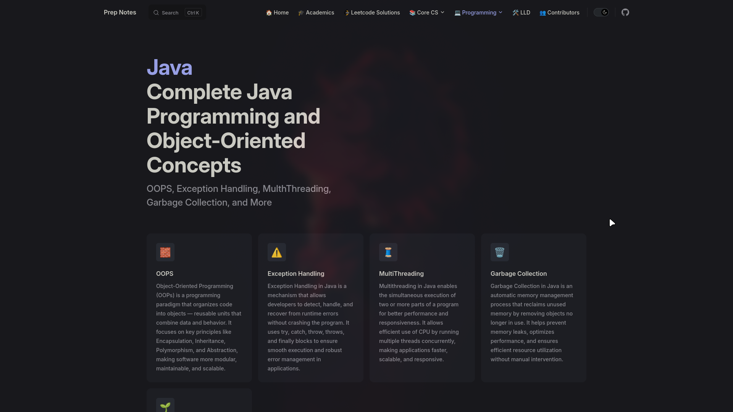Click the brick icon on OOPS card
This screenshot has width=733, height=412.
click(x=165, y=252)
